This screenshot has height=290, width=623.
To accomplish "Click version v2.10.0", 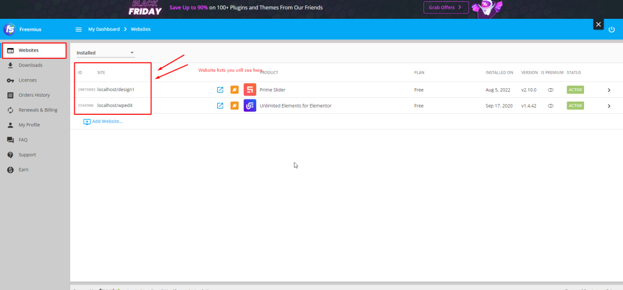I will [529, 90].
